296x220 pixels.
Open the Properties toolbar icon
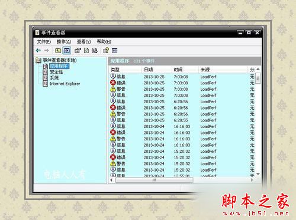78,51
